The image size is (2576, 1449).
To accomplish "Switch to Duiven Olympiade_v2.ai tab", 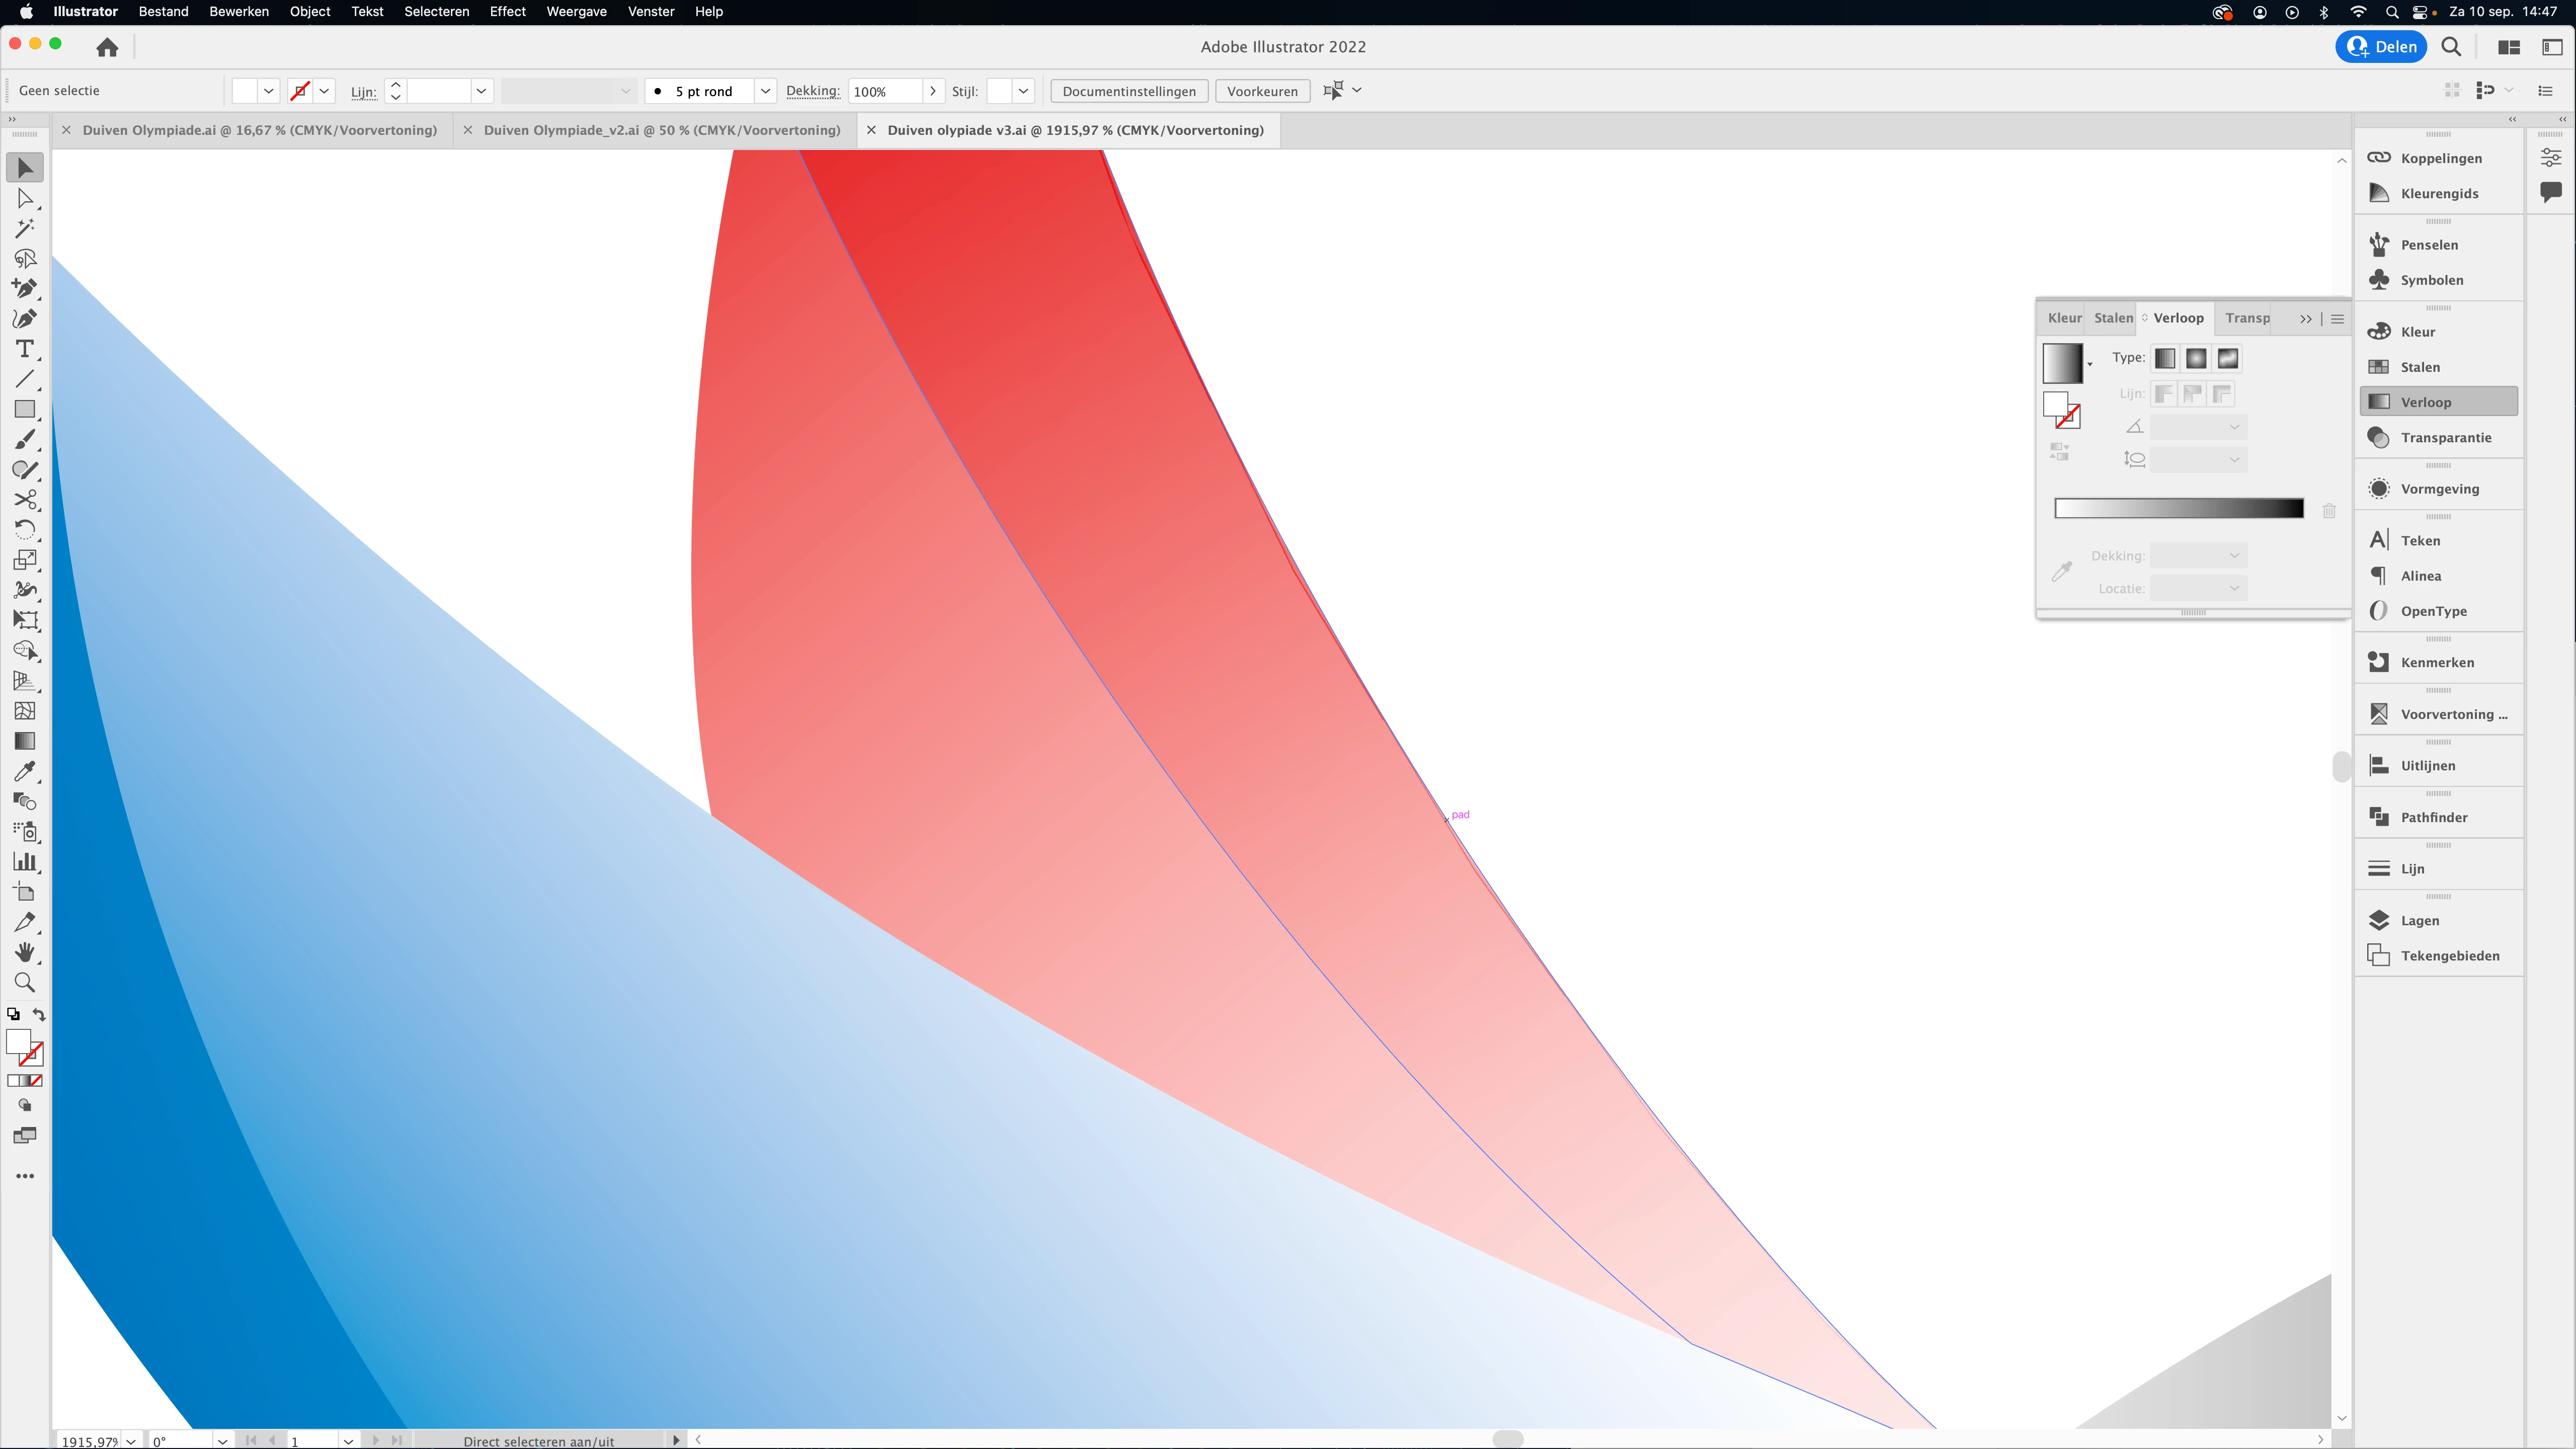I will coord(661,130).
